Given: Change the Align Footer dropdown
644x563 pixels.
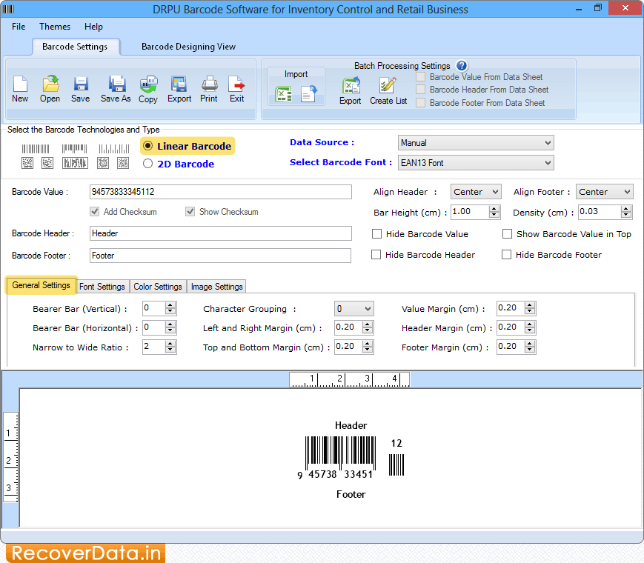Looking at the screenshot, I should (x=625, y=191).
